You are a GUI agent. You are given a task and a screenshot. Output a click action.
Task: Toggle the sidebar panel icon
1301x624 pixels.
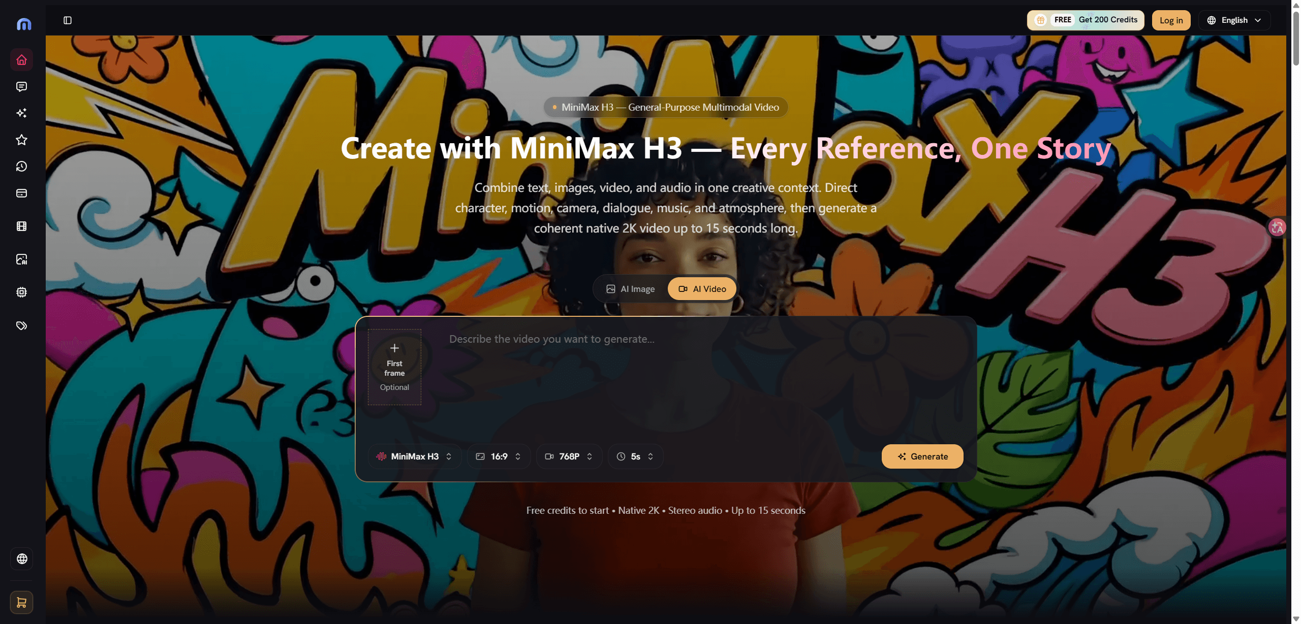68,20
